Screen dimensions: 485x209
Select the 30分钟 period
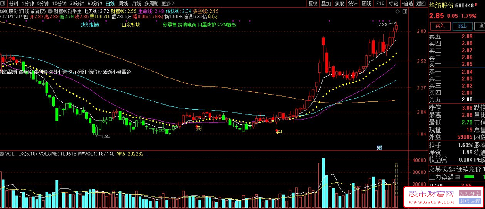[x=77, y=3]
